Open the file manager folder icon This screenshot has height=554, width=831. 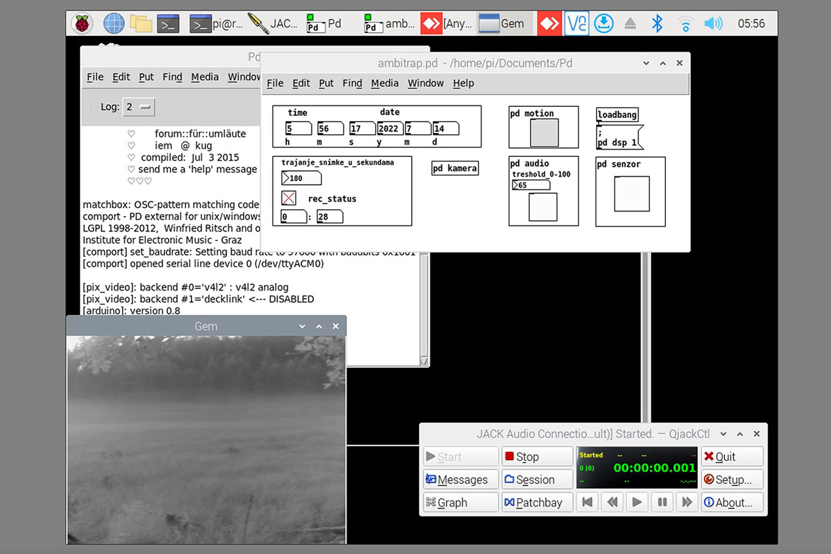[141, 23]
